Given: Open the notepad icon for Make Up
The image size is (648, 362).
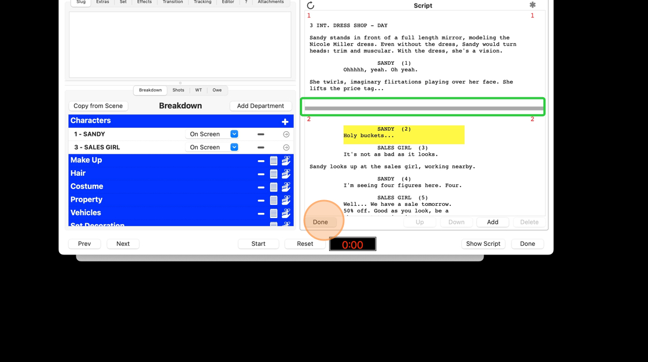Looking at the screenshot, I should click(x=274, y=160).
